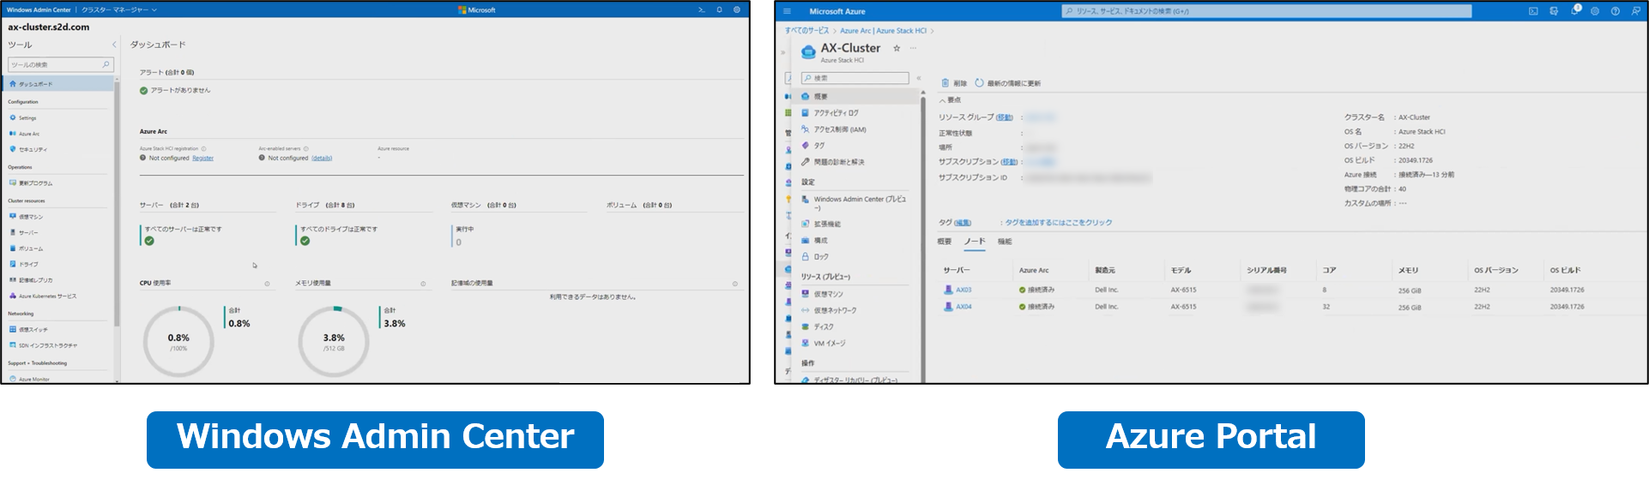Open Admin Center notifications bell
The image size is (1649, 479).
click(719, 10)
